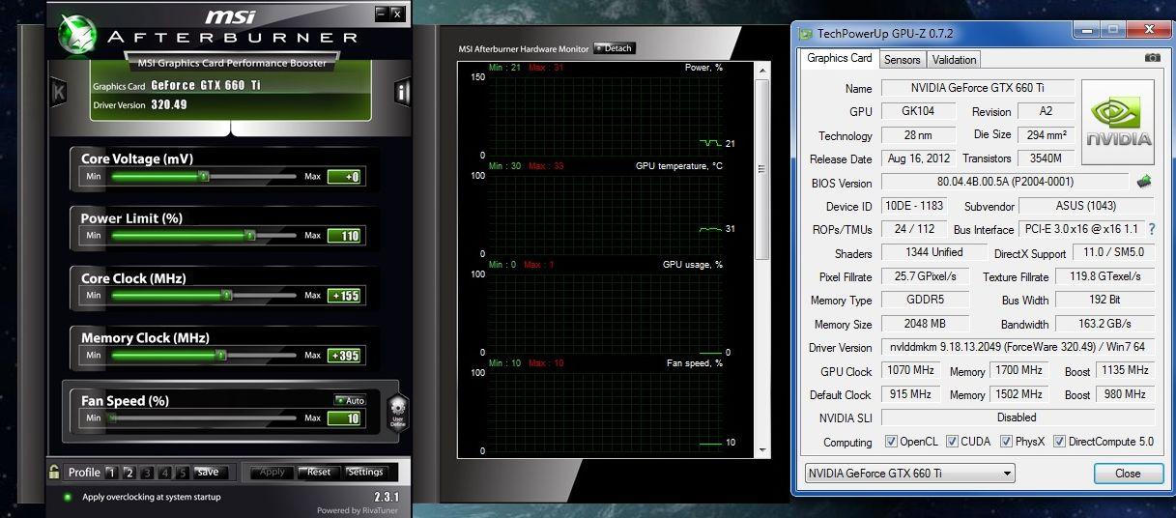This screenshot has height=518, width=1176.
Task: Click the Detach button on Hardware Monitor
Action: point(615,47)
